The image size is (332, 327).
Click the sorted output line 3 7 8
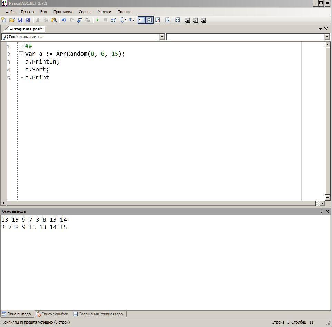point(34,227)
